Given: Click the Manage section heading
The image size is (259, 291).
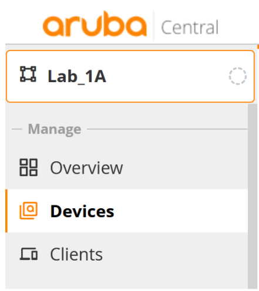Looking at the screenshot, I should [55, 129].
